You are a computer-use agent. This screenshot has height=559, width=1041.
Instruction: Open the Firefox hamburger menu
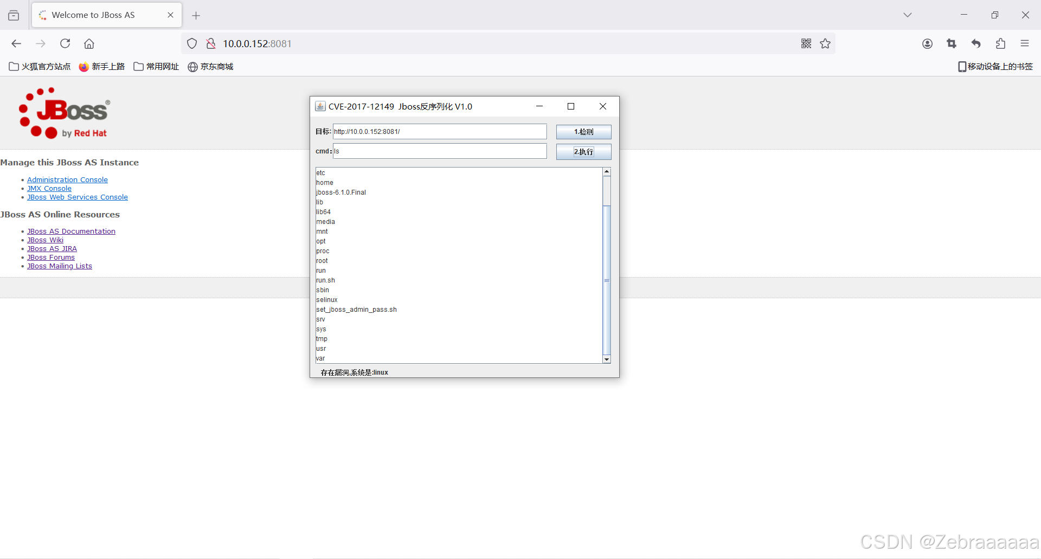click(x=1025, y=43)
